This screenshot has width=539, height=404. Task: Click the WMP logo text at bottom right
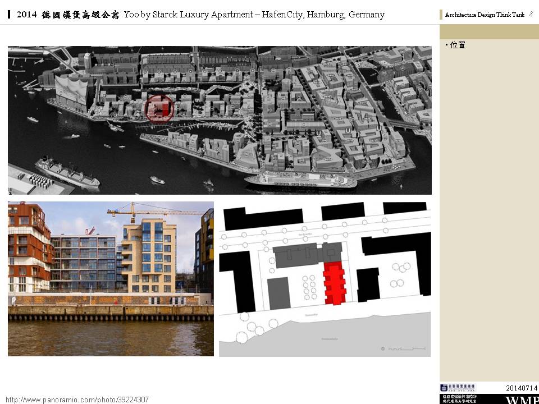point(522,400)
